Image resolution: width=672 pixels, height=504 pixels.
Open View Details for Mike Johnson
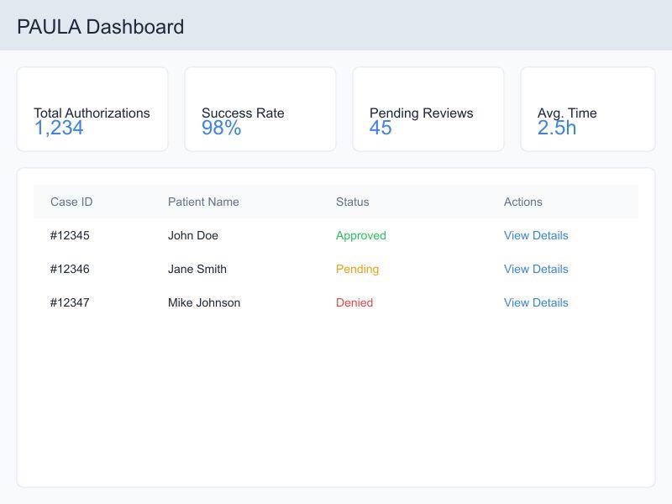pyautogui.click(x=536, y=302)
